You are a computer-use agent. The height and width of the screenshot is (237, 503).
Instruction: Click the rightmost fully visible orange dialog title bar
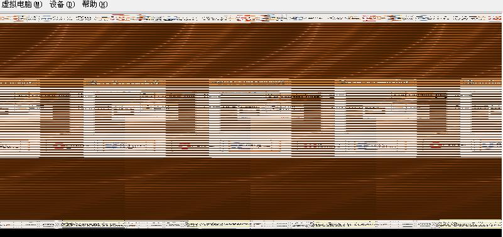point(376,82)
